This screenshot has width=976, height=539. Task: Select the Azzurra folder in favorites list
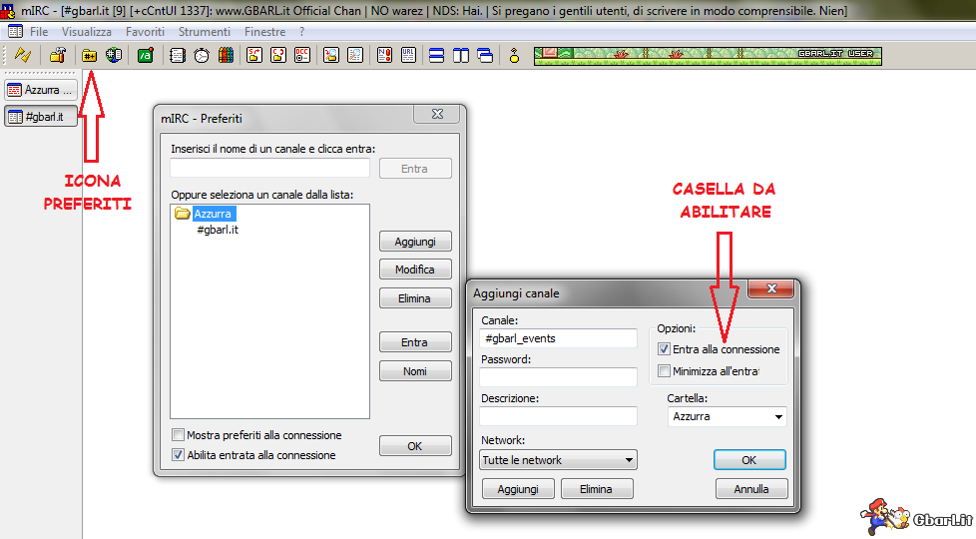click(x=213, y=214)
